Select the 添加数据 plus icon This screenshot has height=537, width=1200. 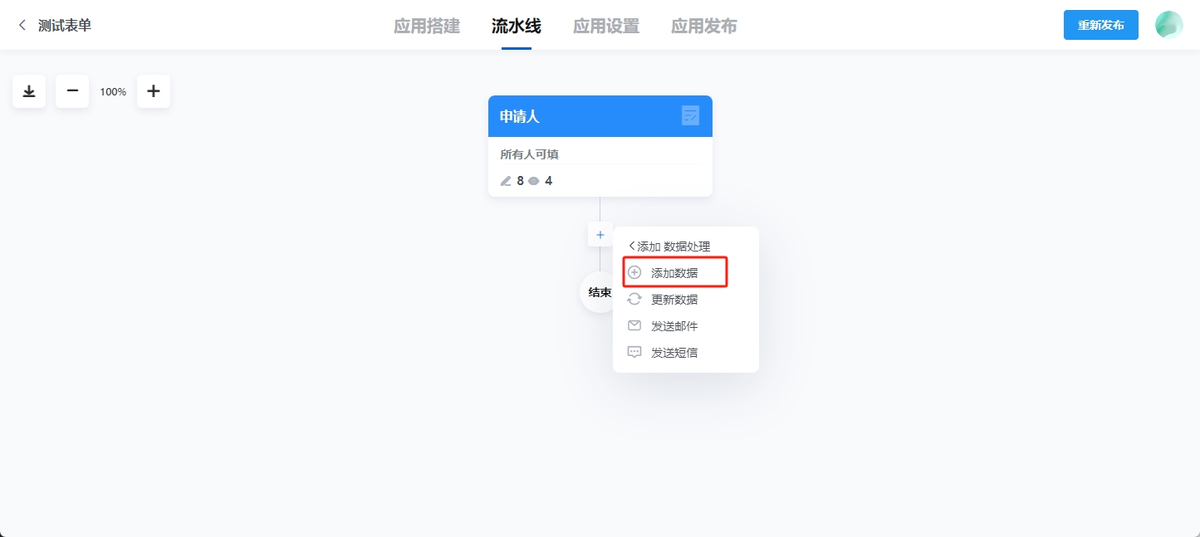point(634,272)
